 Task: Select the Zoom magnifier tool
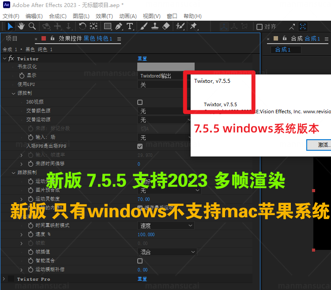(x=32, y=26)
